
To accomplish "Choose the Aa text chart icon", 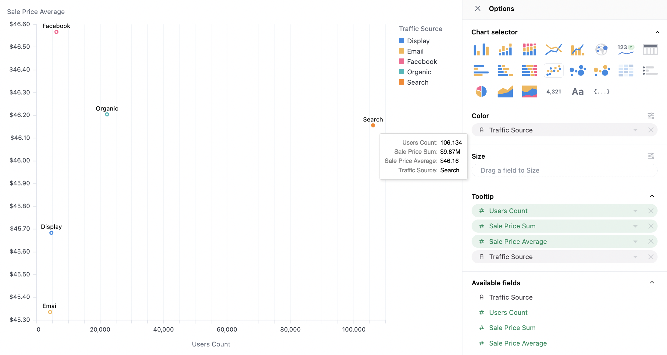I will tap(577, 92).
